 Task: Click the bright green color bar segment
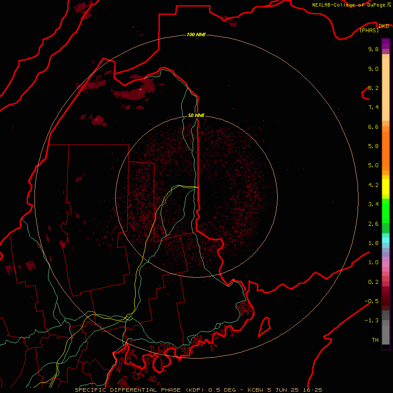[386, 210]
